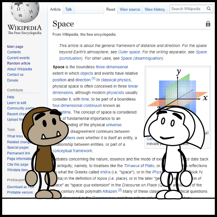Click the Donate sidebar link

(13, 80)
